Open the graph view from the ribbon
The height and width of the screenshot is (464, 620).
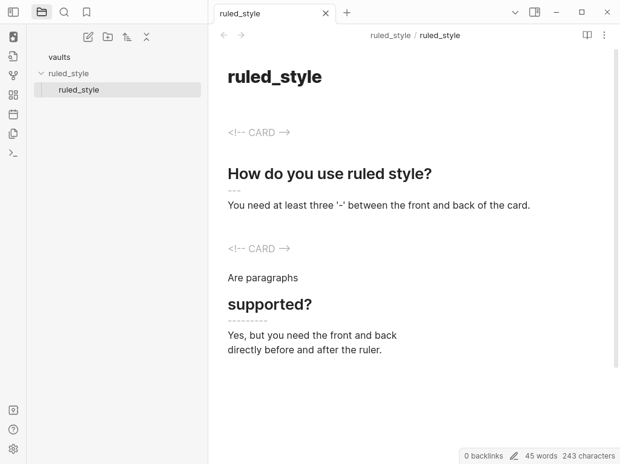pos(13,76)
